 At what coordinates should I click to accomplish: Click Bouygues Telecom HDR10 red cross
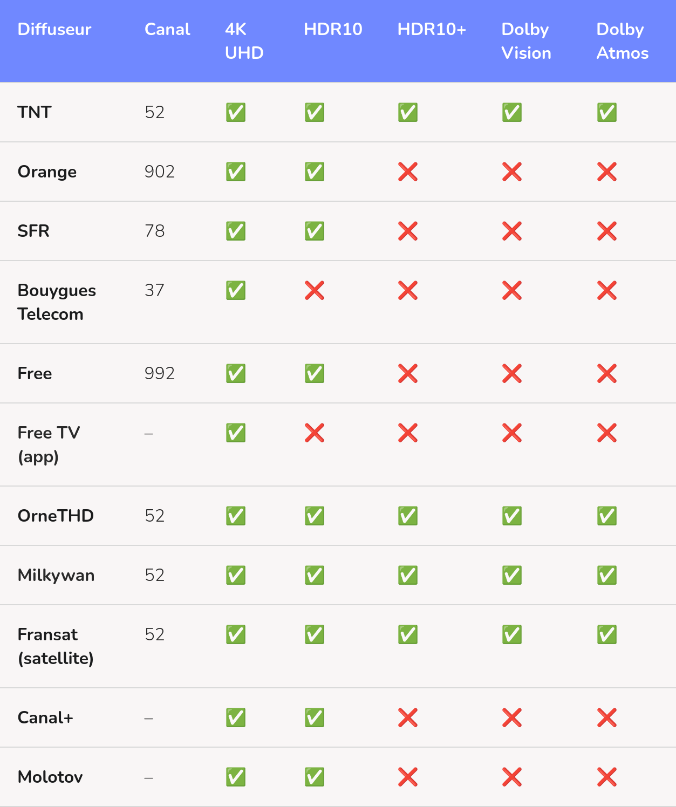(314, 291)
